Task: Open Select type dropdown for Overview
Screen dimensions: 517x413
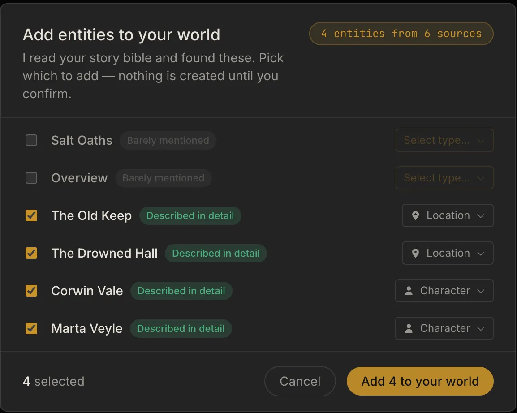Action: [x=444, y=178]
